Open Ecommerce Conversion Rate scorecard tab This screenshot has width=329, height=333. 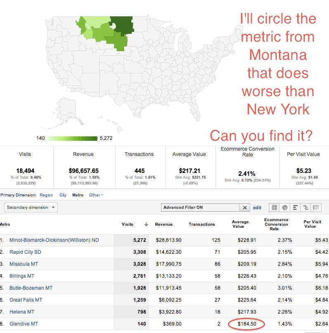point(247,168)
